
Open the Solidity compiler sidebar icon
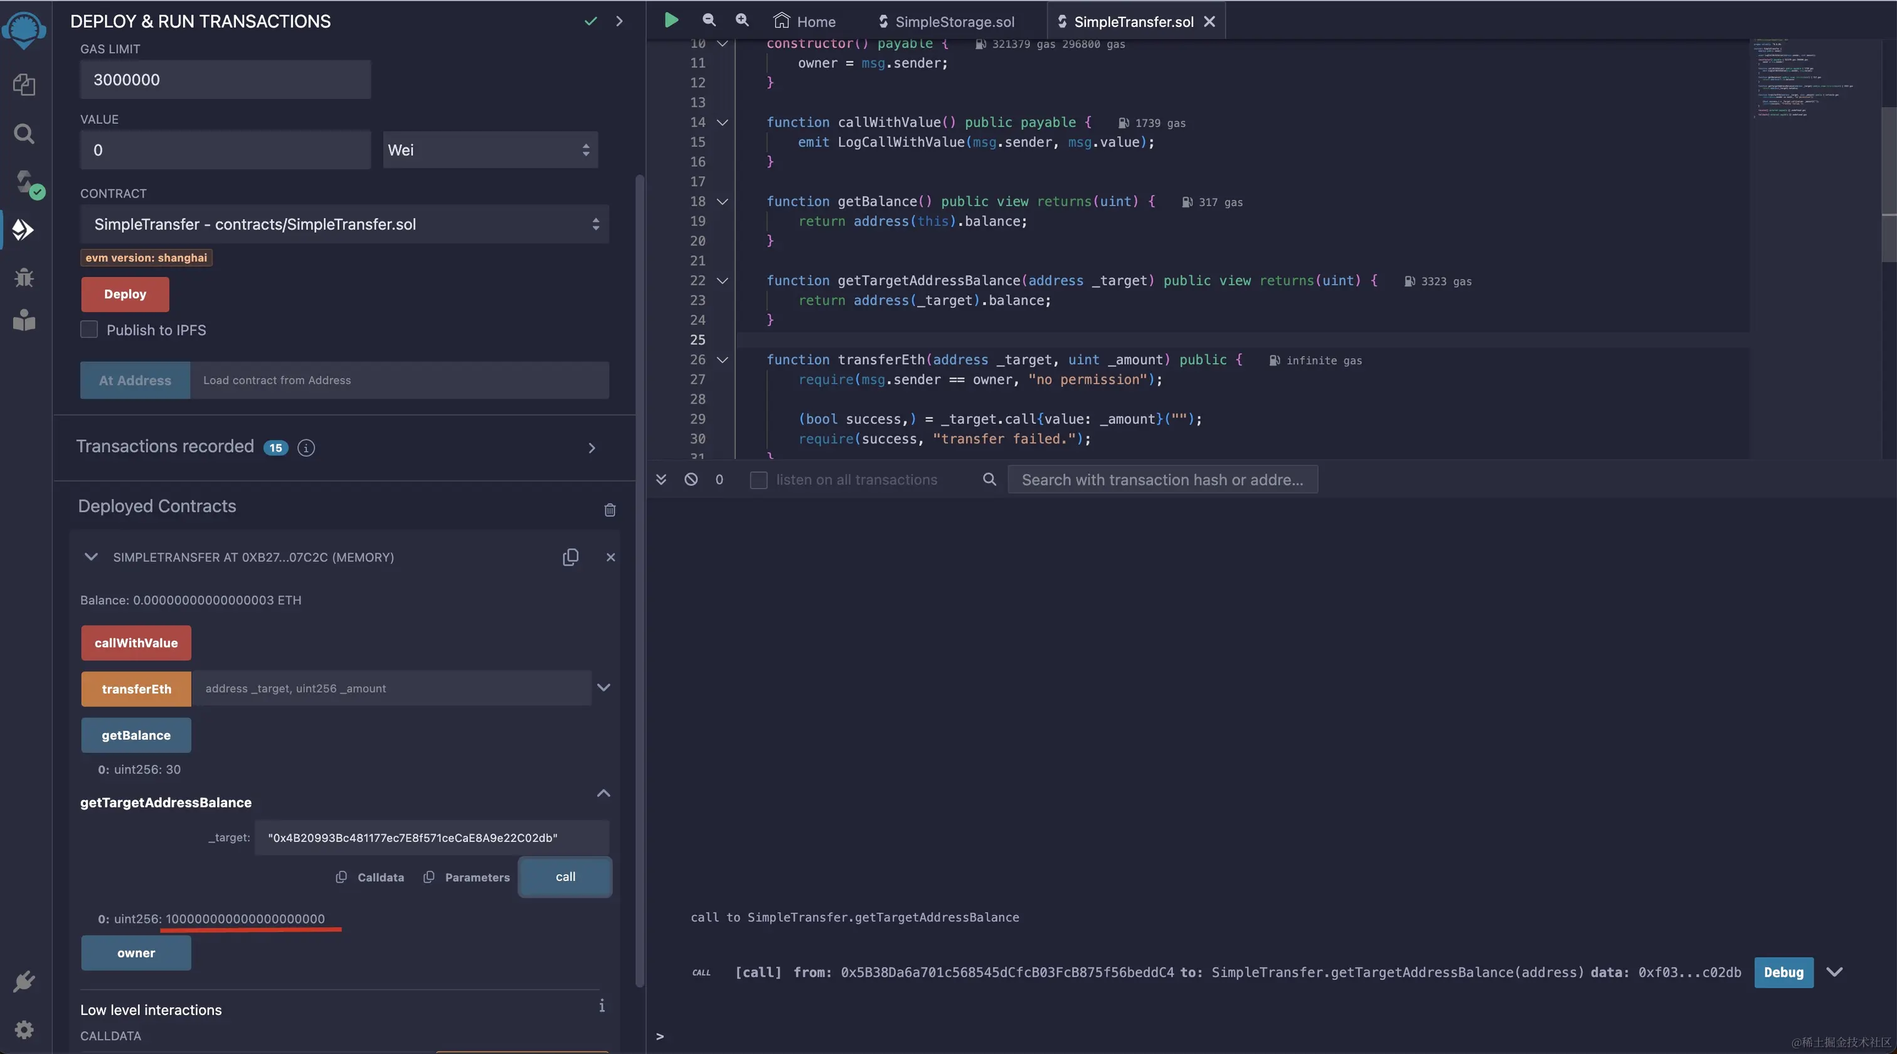(x=26, y=182)
